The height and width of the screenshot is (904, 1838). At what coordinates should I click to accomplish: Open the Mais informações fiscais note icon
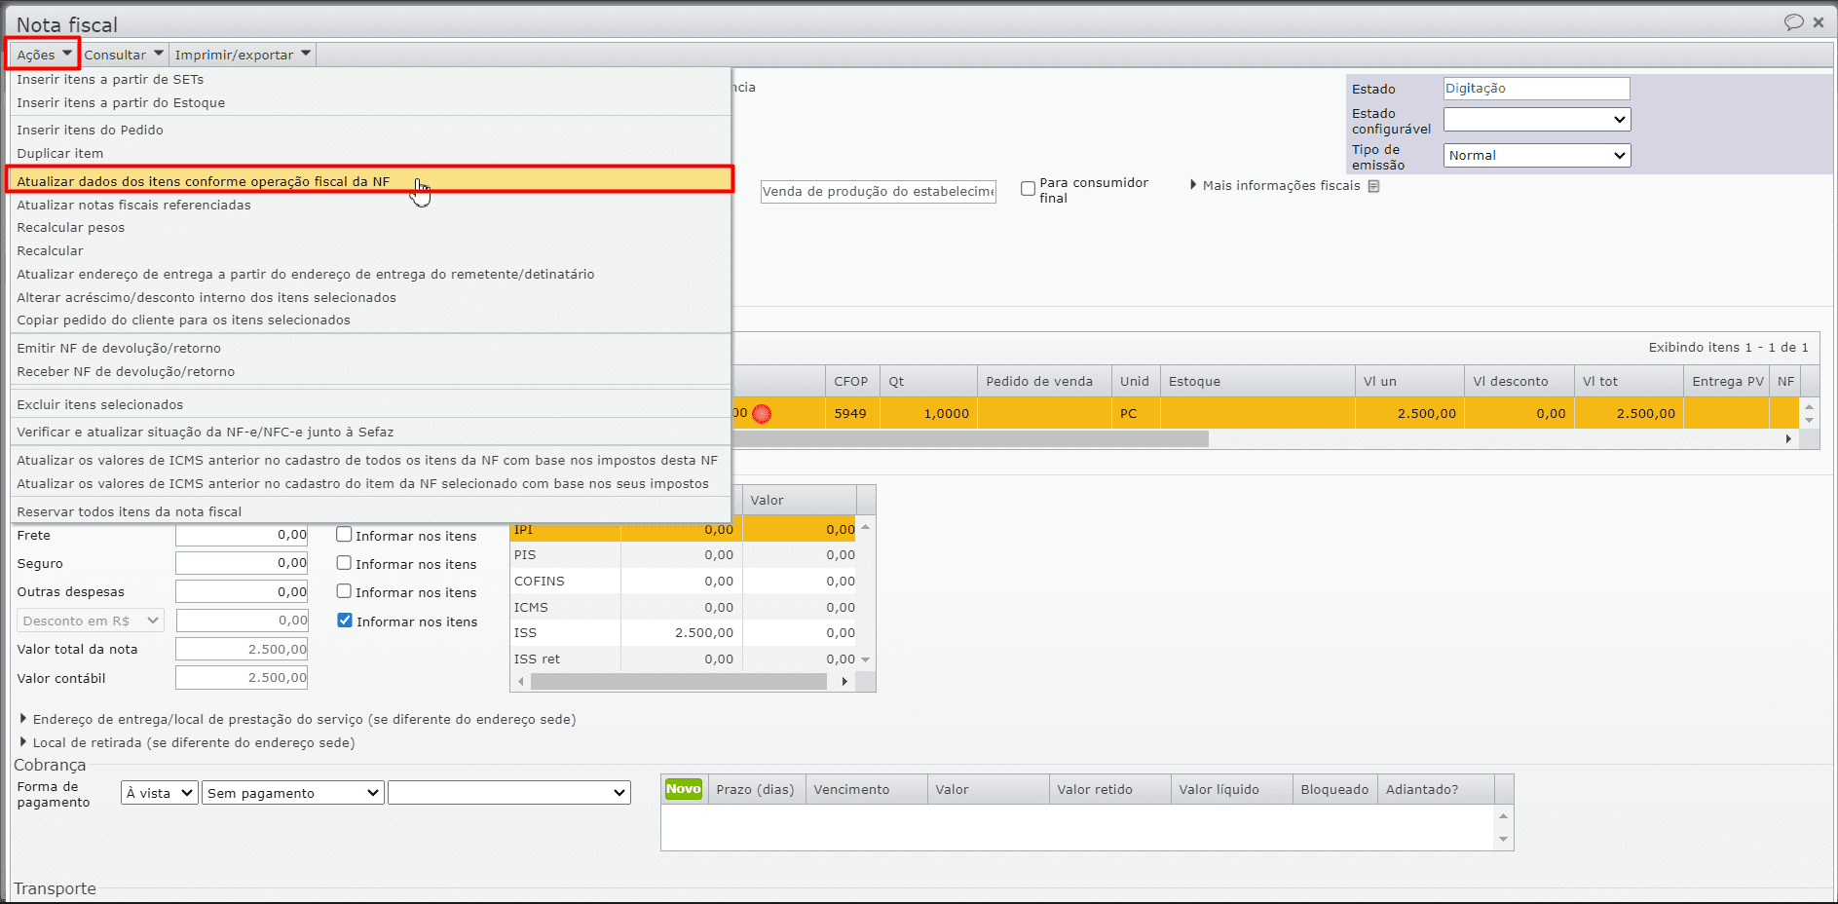(x=1373, y=186)
